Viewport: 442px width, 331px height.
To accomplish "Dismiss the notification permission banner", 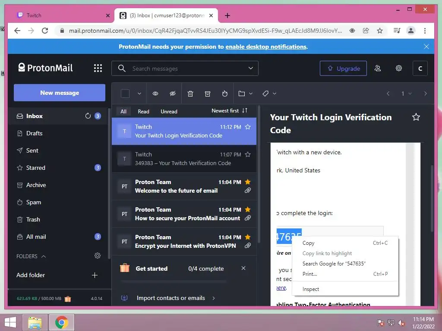I will click(426, 47).
